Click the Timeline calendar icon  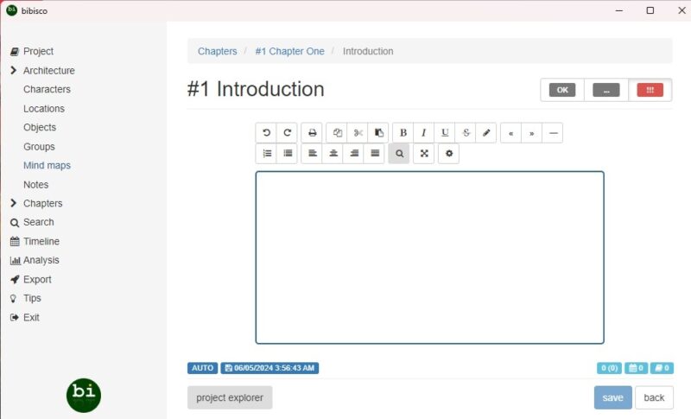tap(15, 241)
